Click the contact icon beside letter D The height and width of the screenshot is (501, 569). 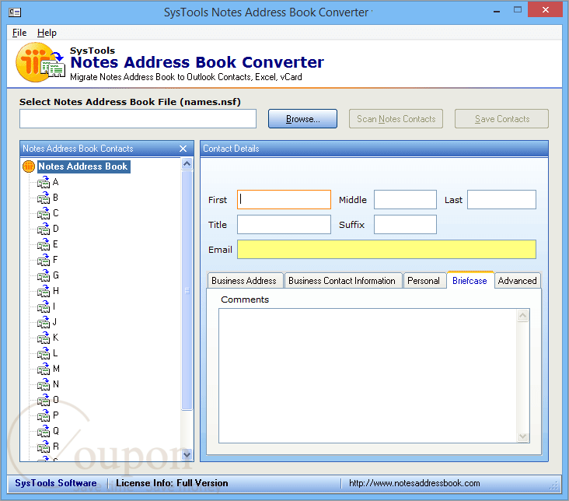tap(44, 229)
